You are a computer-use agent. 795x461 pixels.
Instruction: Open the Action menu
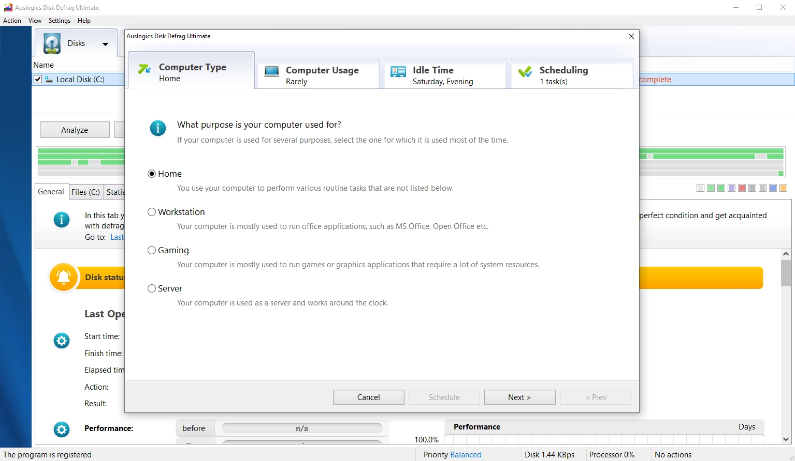point(12,21)
